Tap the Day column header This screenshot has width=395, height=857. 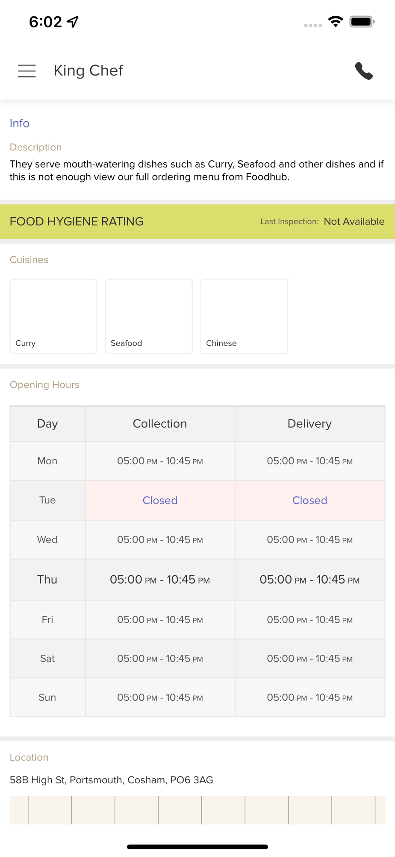coord(47,424)
